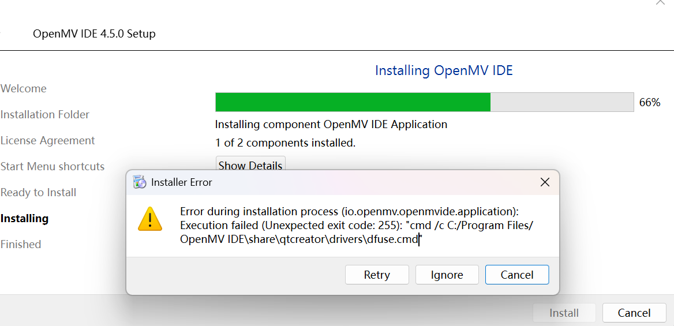Click the dfuse.cmd error message text
The width and height of the screenshot is (674, 326).
pos(357,226)
